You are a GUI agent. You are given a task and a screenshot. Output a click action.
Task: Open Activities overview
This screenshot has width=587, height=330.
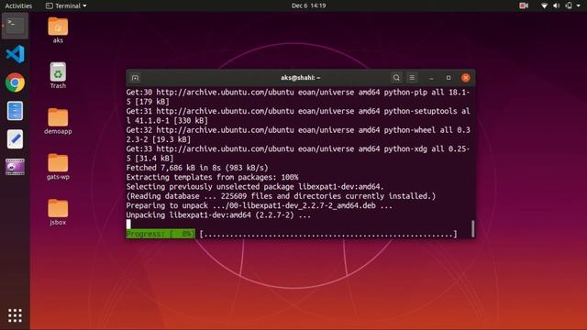18,5
